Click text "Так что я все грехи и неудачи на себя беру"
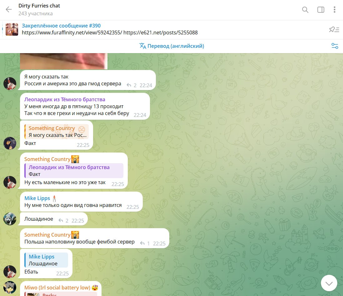 click(77, 113)
